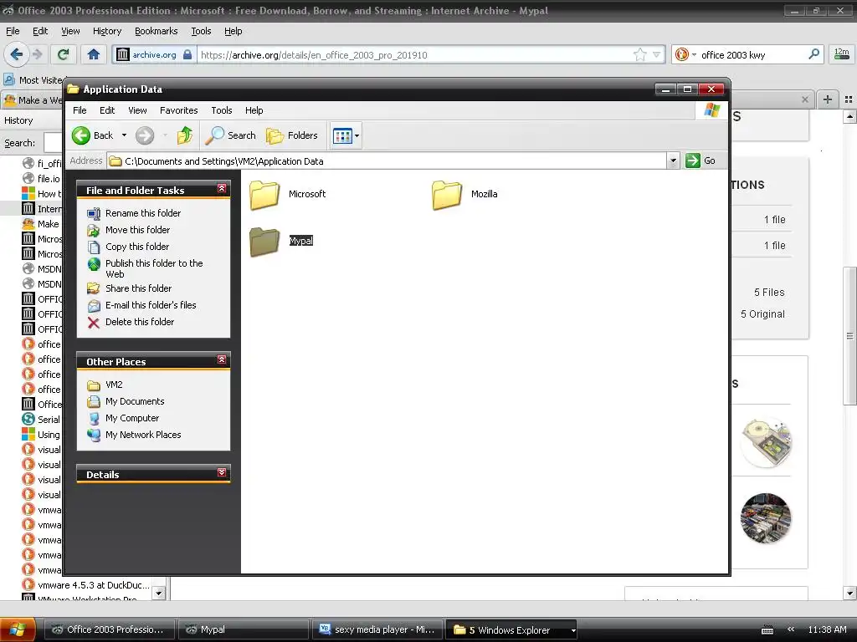
Task: Go up one folder level
Action: pyautogui.click(x=185, y=135)
